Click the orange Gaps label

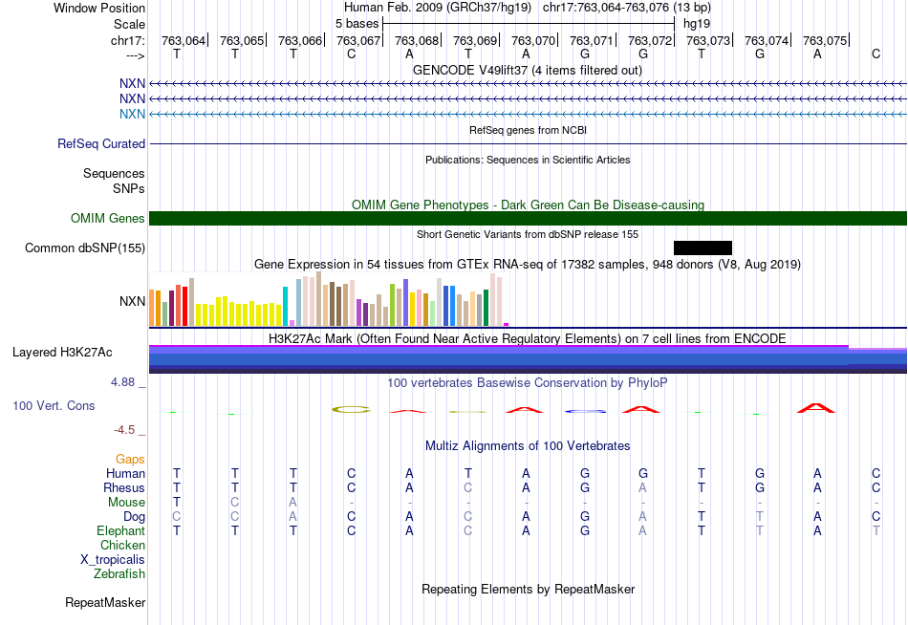[130, 460]
